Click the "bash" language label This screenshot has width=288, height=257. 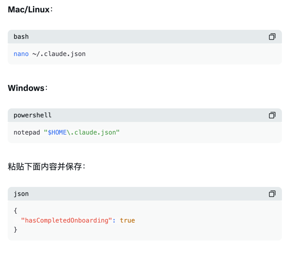coord(21,37)
